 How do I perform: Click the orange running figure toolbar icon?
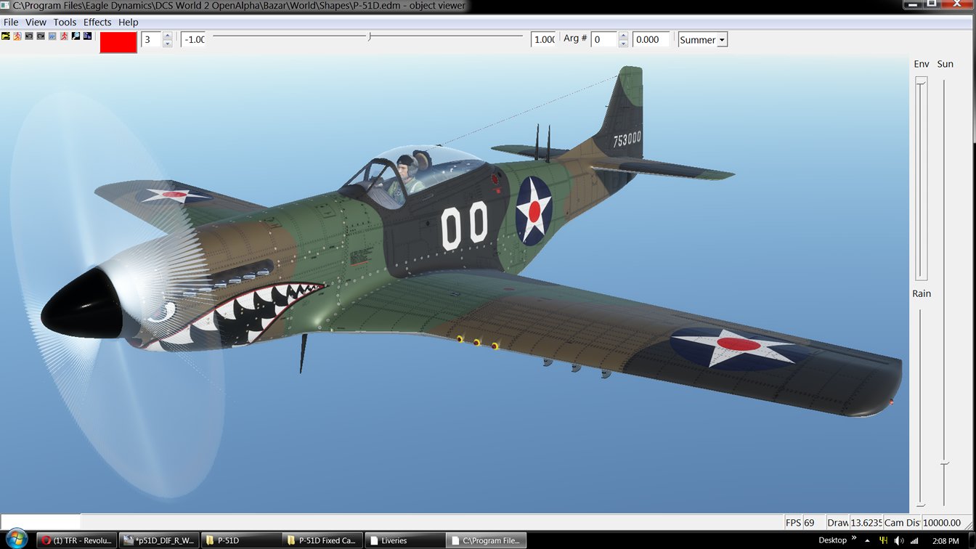17,36
